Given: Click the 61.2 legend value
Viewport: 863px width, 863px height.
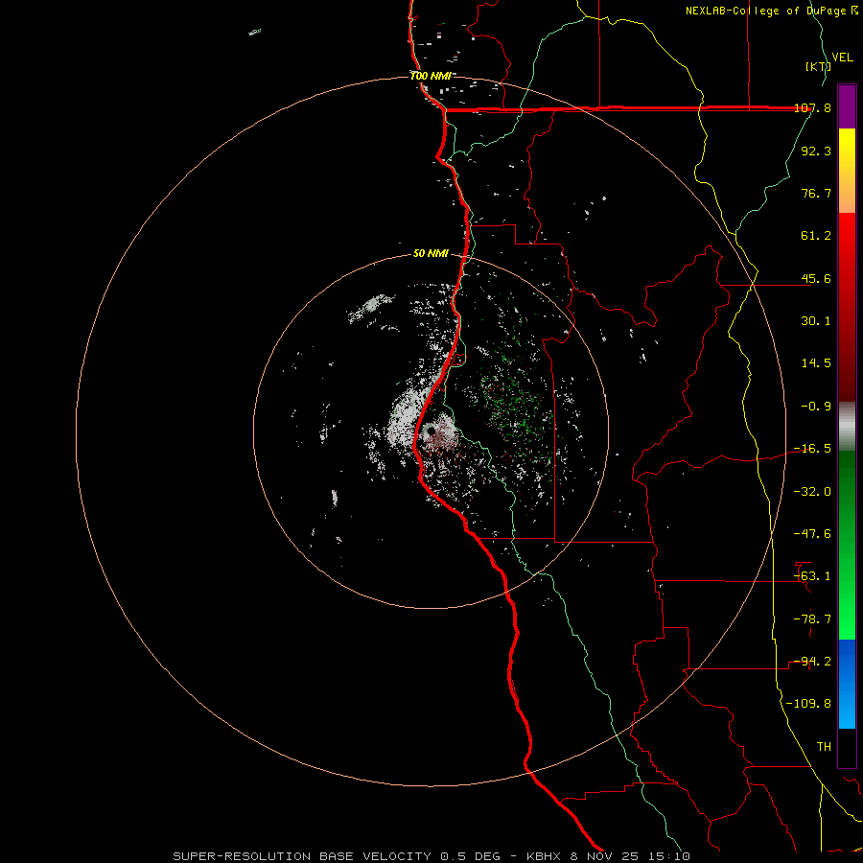Looking at the screenshot, I should [816, 236].
